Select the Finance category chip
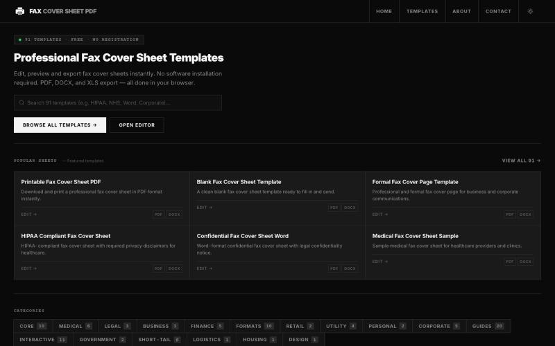 click(x=207, y=326)
